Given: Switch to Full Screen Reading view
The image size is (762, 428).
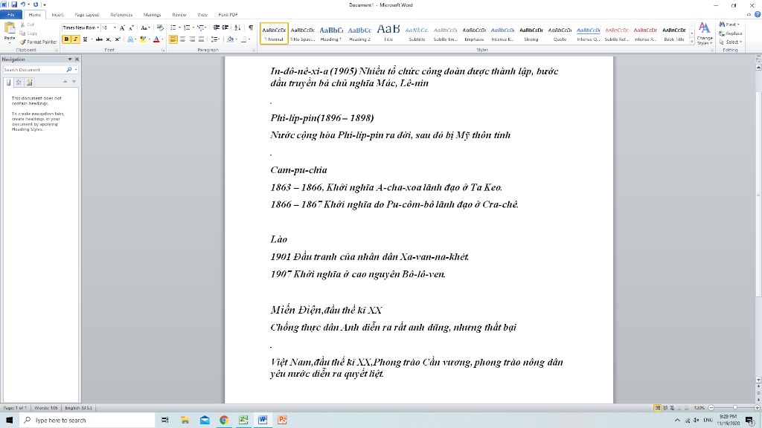Looking at the screenshot, I should (665, 408).
